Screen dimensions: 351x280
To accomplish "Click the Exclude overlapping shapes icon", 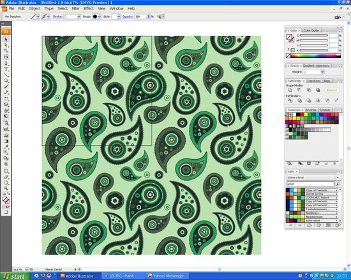I will click(318, 90).
